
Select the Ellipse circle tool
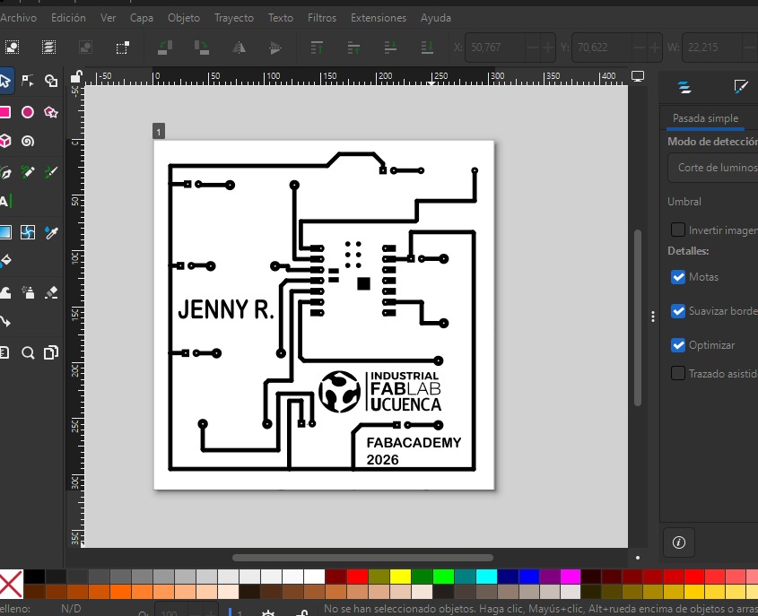pyautogui.click(x=28, y=112)
